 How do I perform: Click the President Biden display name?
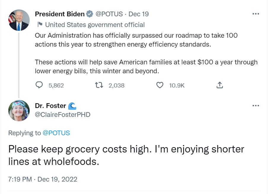(60, 14)
